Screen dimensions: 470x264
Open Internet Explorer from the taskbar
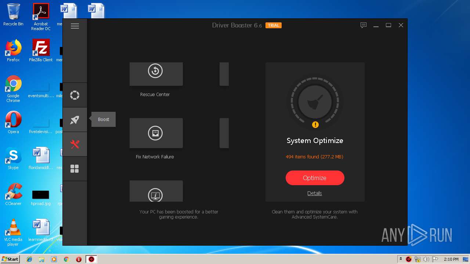[29, 259]
